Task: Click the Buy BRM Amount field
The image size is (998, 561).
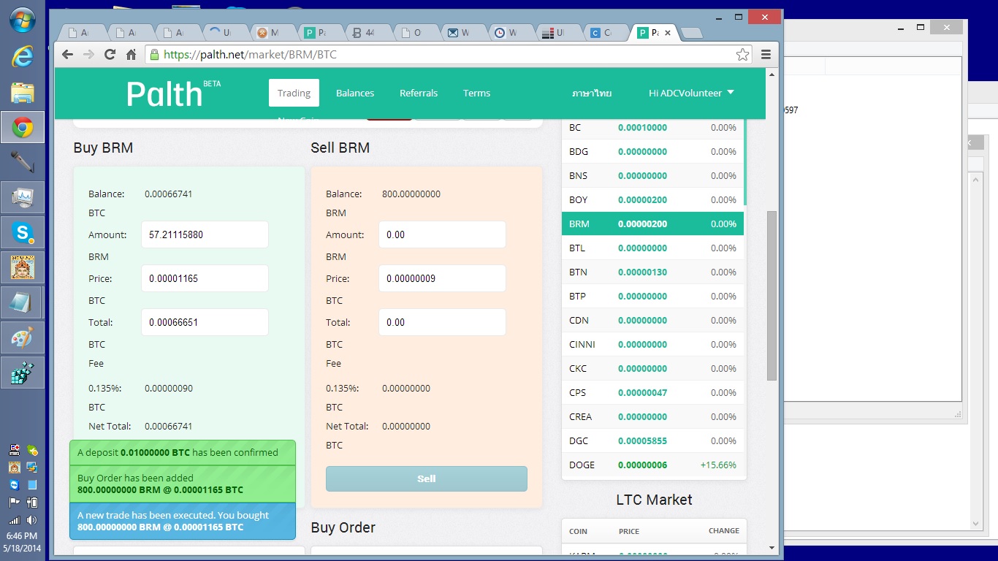Action: tap(205, 234)
